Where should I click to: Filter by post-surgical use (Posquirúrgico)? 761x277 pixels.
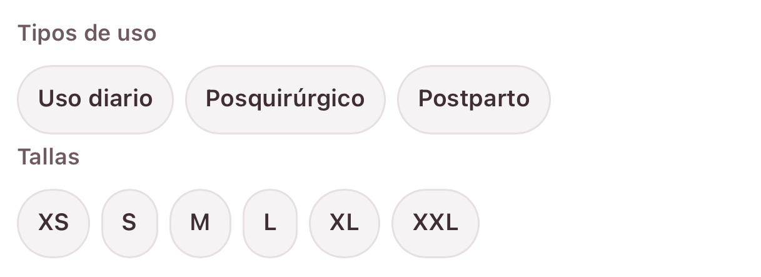point(285,99)
